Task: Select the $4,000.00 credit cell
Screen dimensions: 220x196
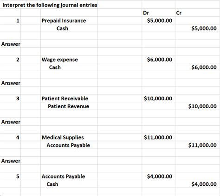Action: (204, 184)
